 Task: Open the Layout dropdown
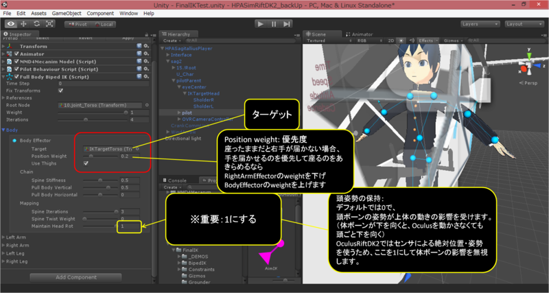(524, 24)
